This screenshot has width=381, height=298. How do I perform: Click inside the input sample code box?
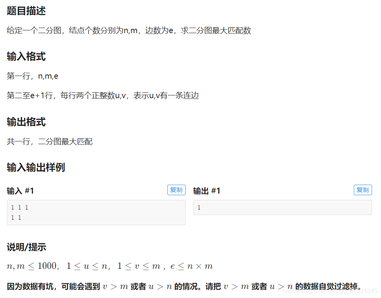[95, 212]
